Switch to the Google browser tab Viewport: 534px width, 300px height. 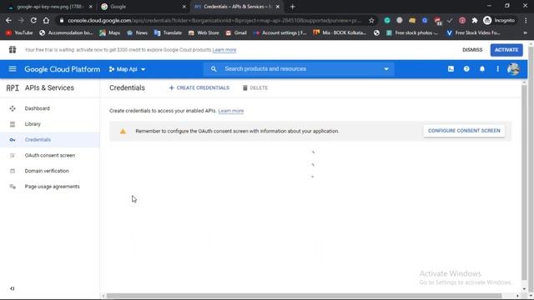click(143, 7)
